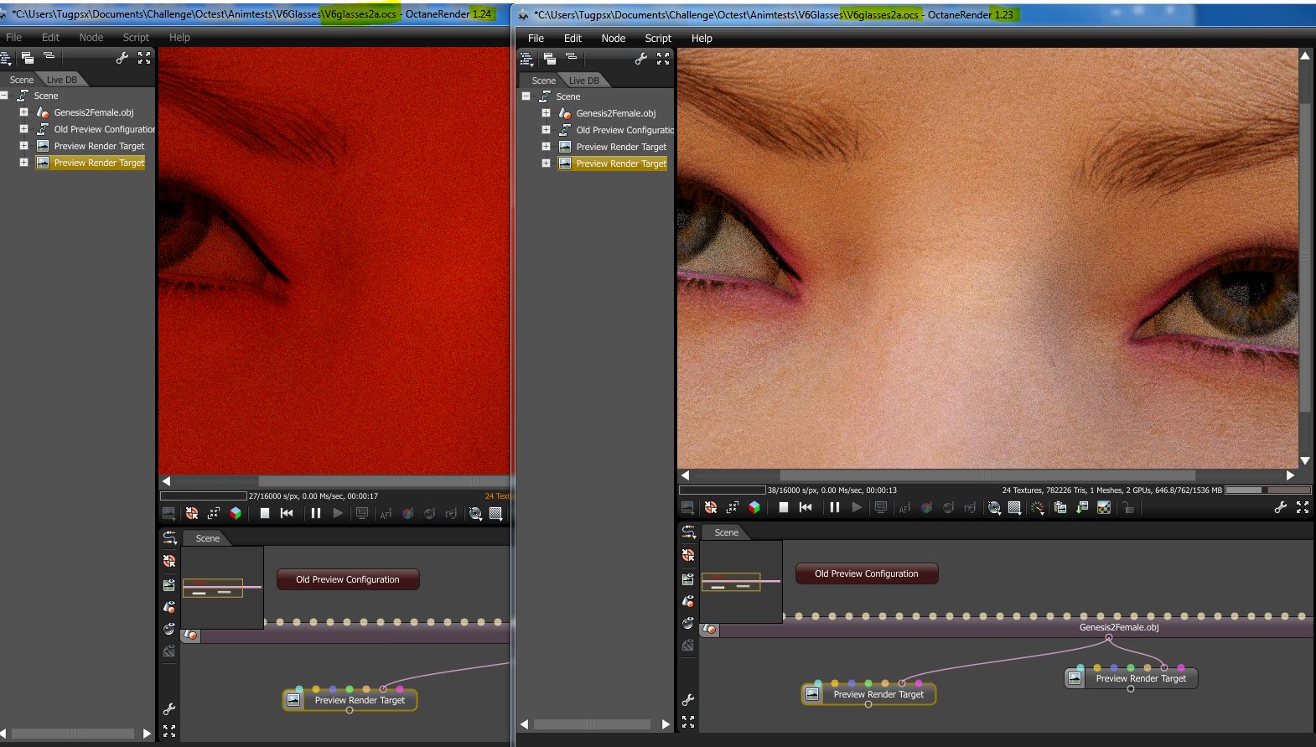Click the RGB cube icon in 1.23 viewport toolbar
This screenshot has width=1316, height=747.
tap(754, 507)
